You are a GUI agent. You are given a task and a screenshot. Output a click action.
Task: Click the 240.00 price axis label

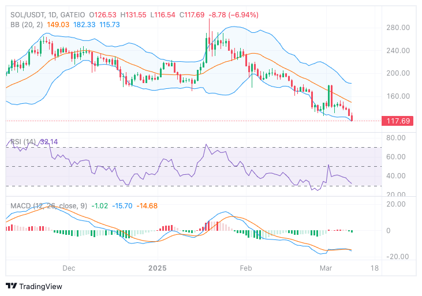coord(398,51)
